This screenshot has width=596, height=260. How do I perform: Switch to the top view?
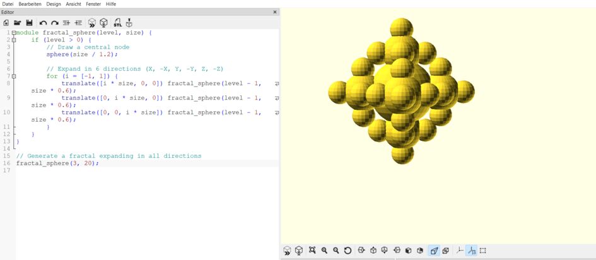pyautogui.click(x=373, y=251)
